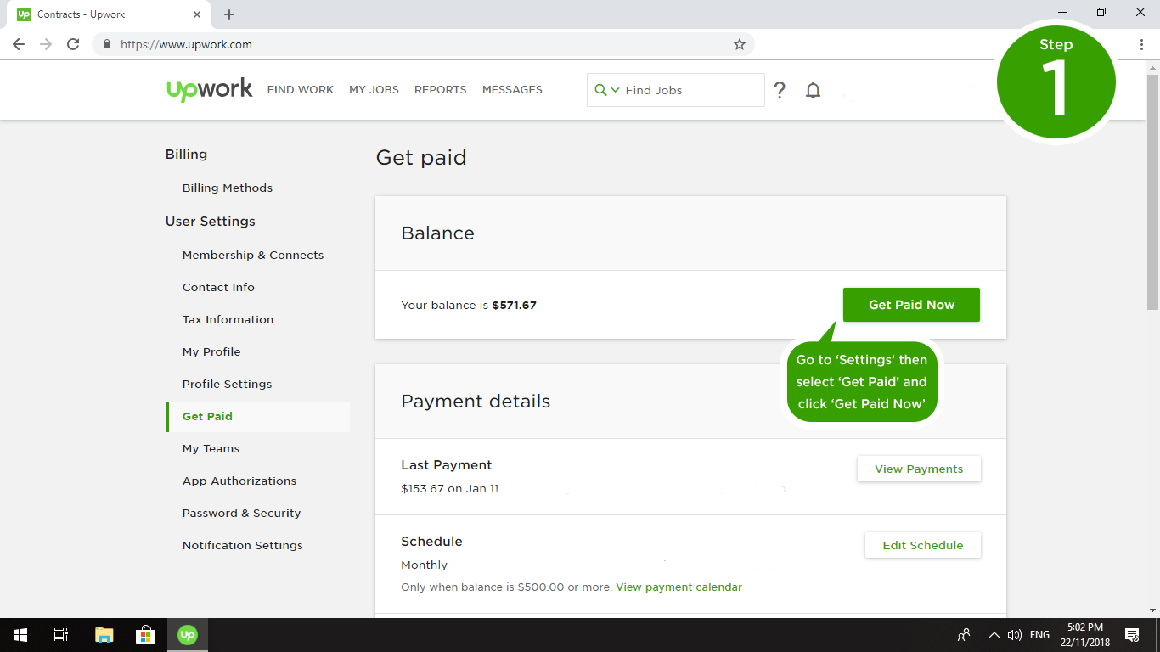Screen dimensions: 1160x652
Task: Select Password & Security in sidebar
Action: point(241,513)
